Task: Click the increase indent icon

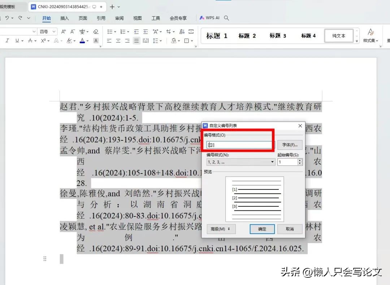Action: click(146, 32)
